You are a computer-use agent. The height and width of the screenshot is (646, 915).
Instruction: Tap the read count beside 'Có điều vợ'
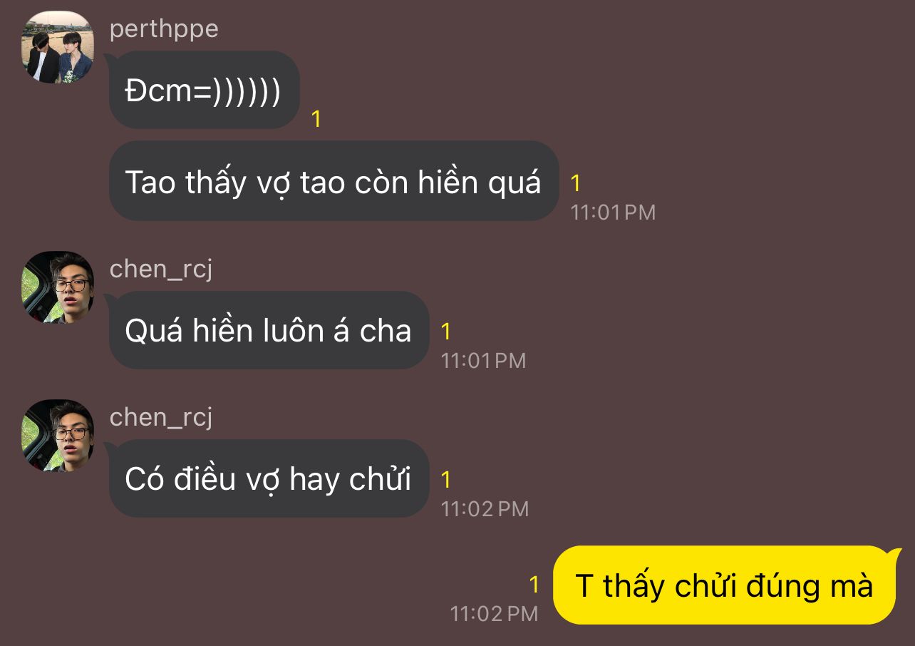446,480
